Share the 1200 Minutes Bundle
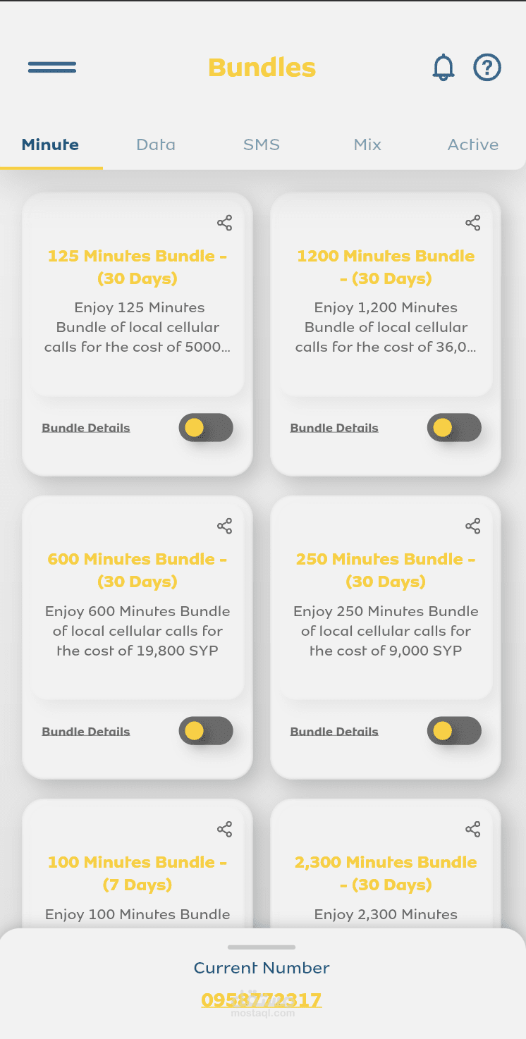The width and height of the screenshot is (526, 1039). [x=473, y=223]
